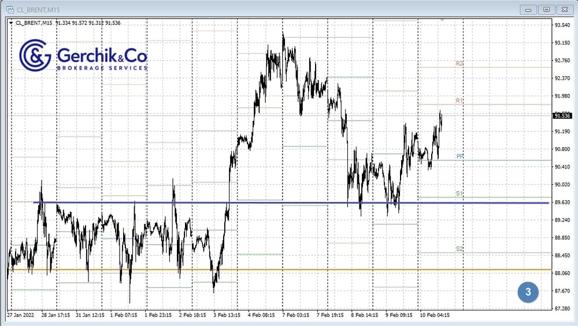The image size is (578, 326).
Task: Select the gray chart shift triangle marker
Action: click(x=443, y=20)
